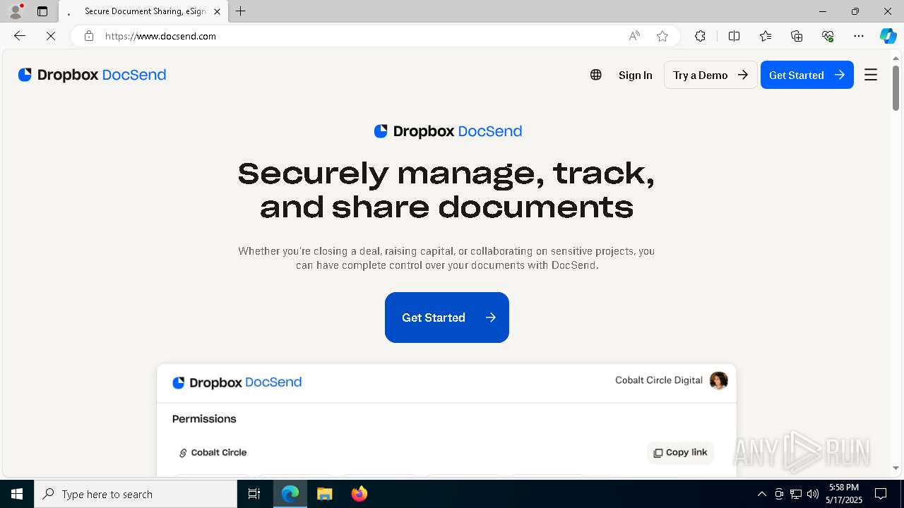Screen dimensions: 904x508
Task: Open language selector globe
Action: click(x=596, y=75)
